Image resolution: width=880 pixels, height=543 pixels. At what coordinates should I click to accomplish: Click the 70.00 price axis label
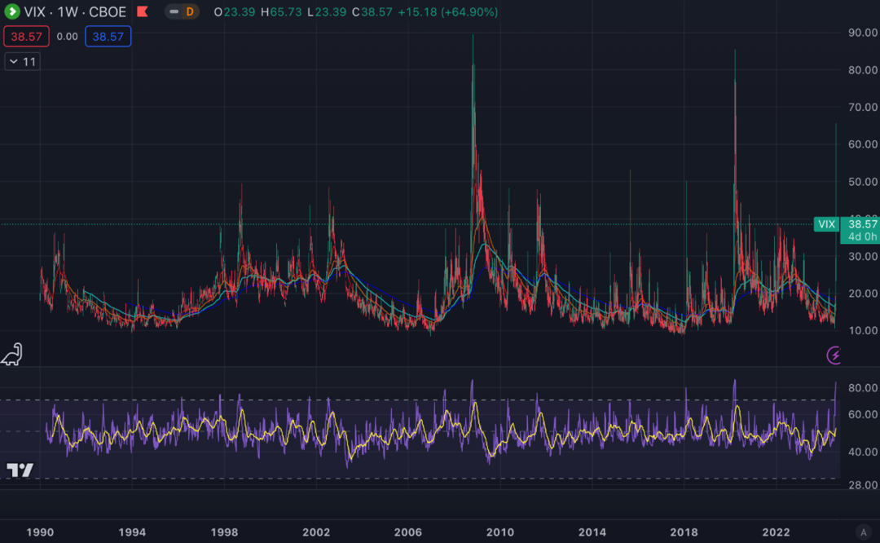pos(863,107)
